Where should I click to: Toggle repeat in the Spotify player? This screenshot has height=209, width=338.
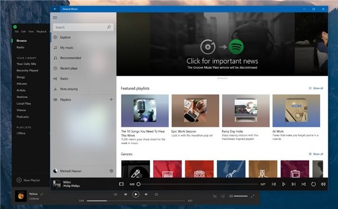coord(156,194)
